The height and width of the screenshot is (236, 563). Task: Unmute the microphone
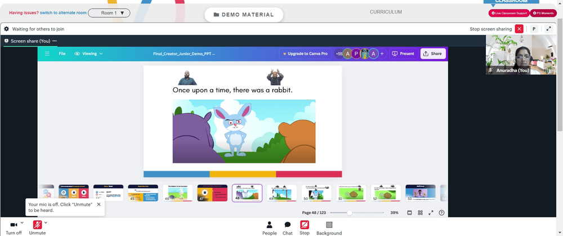click(x=37, y=228)
